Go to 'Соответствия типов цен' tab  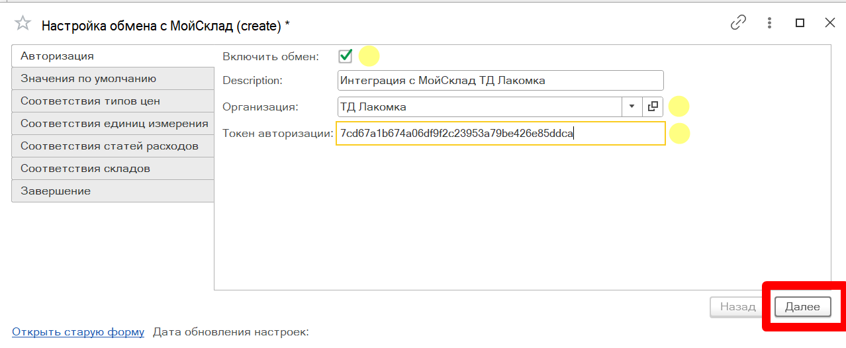click(x=113, y=101)
